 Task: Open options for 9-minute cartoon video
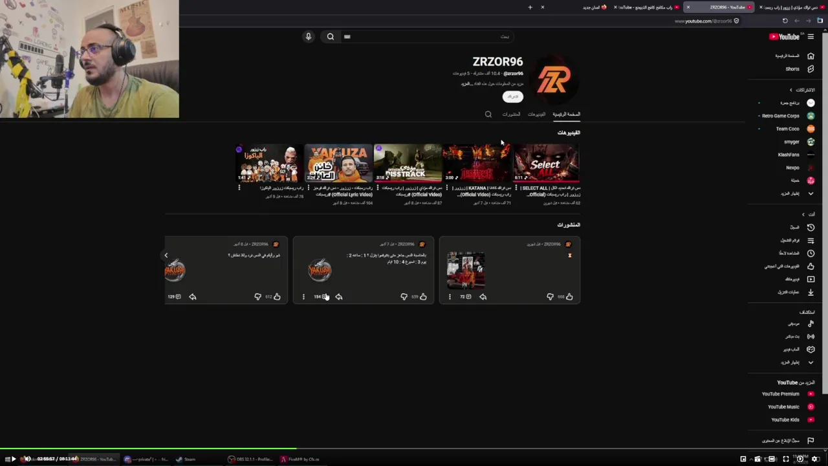(x=239, y=188)
